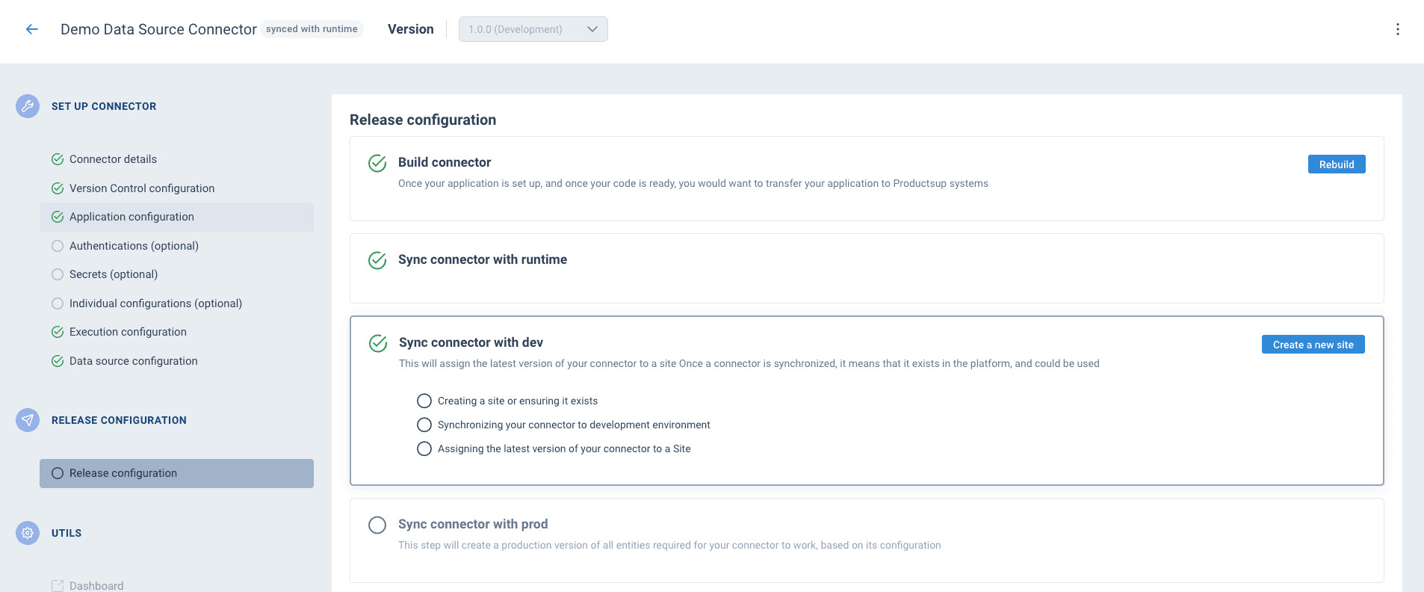Open Application configuration in sidebar
This screenshot has width=1424, height=592.
(x=131, y=217)
